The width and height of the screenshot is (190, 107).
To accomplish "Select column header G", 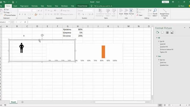I will (68, 26).
